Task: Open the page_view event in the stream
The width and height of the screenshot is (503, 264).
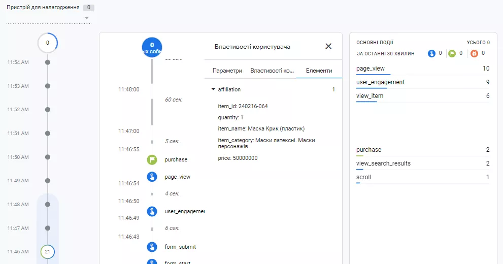Action: click(178, 177)
